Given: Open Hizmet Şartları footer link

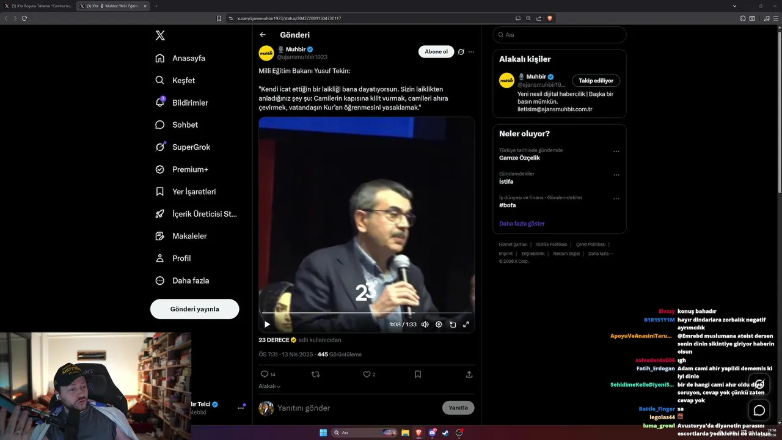Looking at the screenshot, I should pos(513,244).
